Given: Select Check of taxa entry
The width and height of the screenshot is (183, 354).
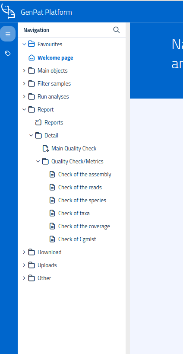Looking at the screenshot, I should click(74, 214).
